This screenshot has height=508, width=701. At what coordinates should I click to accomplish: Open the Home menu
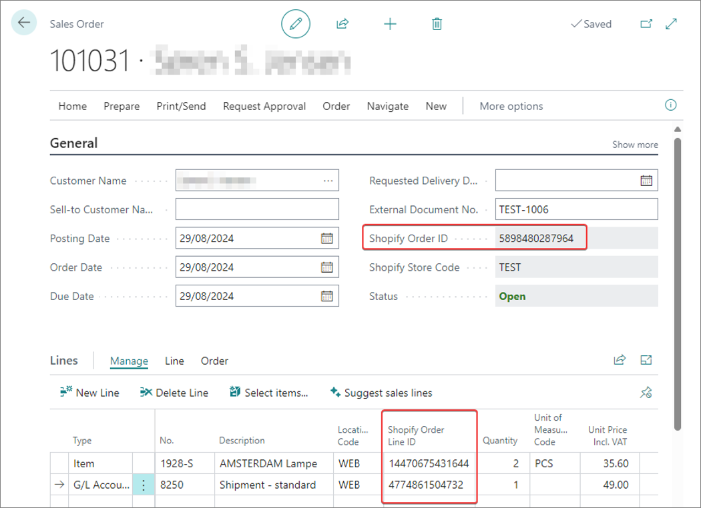pyautogui.click(x=72, y=106)
